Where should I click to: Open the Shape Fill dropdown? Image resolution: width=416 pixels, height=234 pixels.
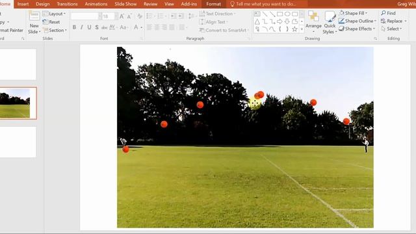pos(354,13)
